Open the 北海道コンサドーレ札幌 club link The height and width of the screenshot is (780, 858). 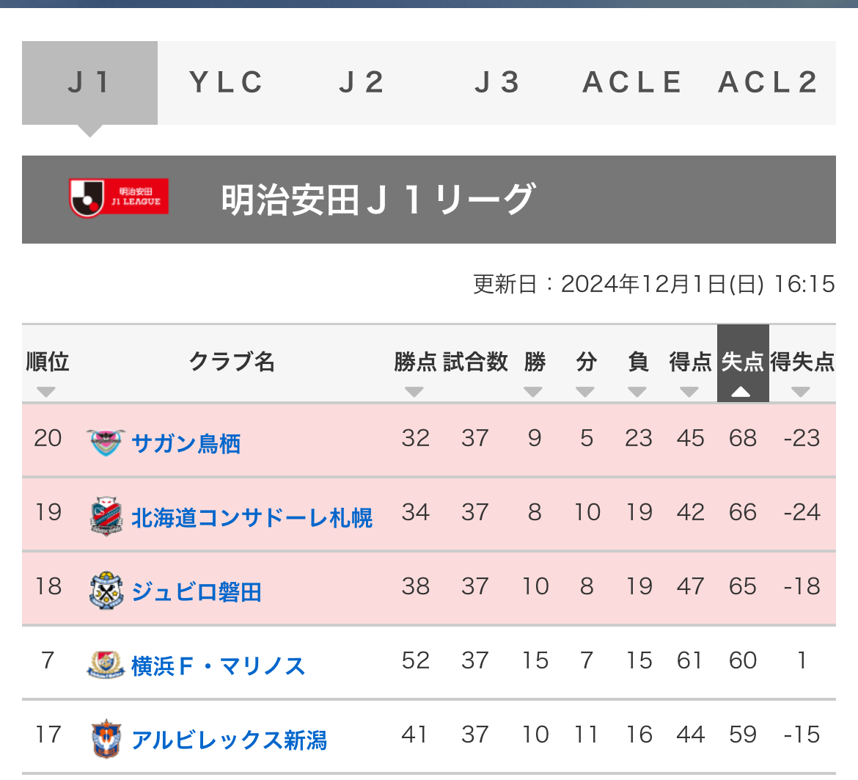pos(252,517)
